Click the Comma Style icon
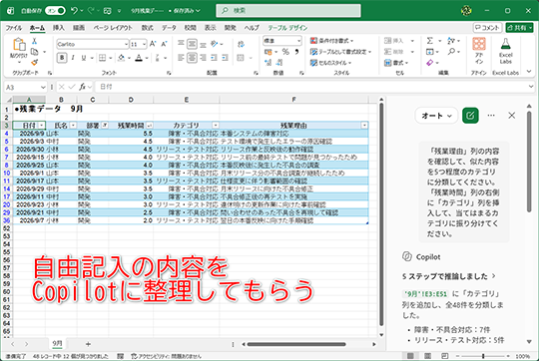Screen dimensions: 539x361 [x=297, y=52]
